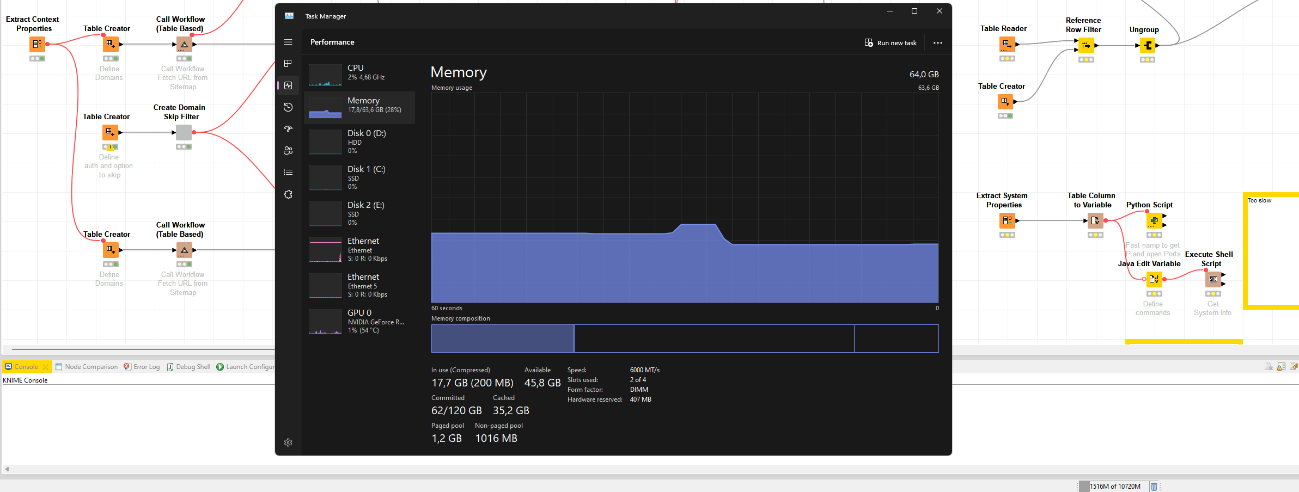Select Disk 0 (D:) performance entry
Viewport: 1299px width, 492px height.
click(359, 142)
